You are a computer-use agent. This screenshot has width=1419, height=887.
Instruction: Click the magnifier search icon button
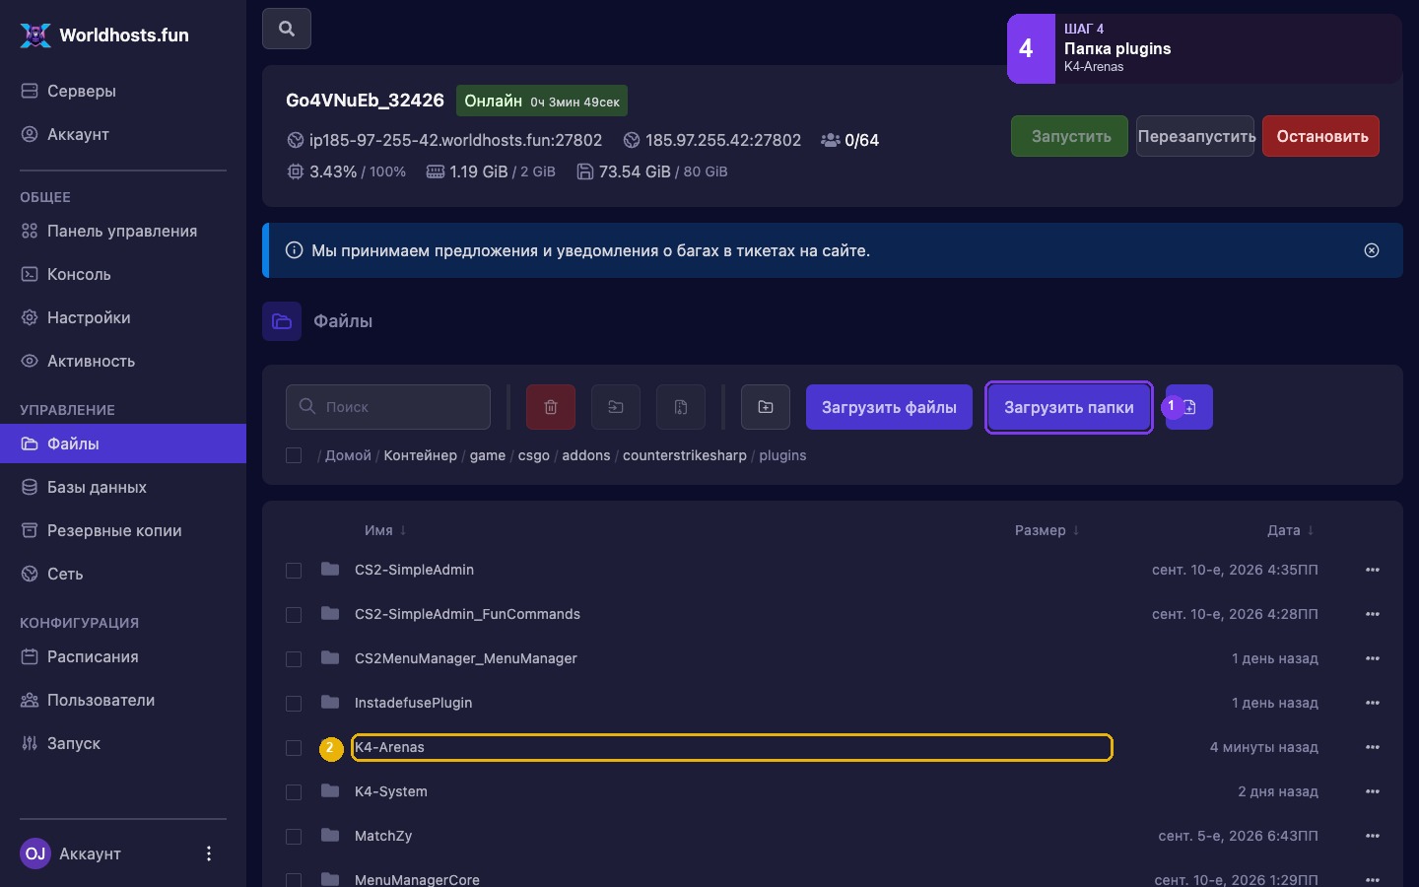pos(287,29)
